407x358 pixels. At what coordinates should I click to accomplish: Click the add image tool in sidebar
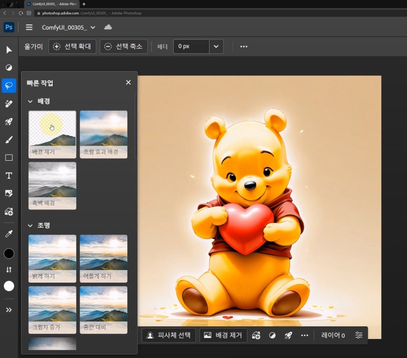point(9,211)
